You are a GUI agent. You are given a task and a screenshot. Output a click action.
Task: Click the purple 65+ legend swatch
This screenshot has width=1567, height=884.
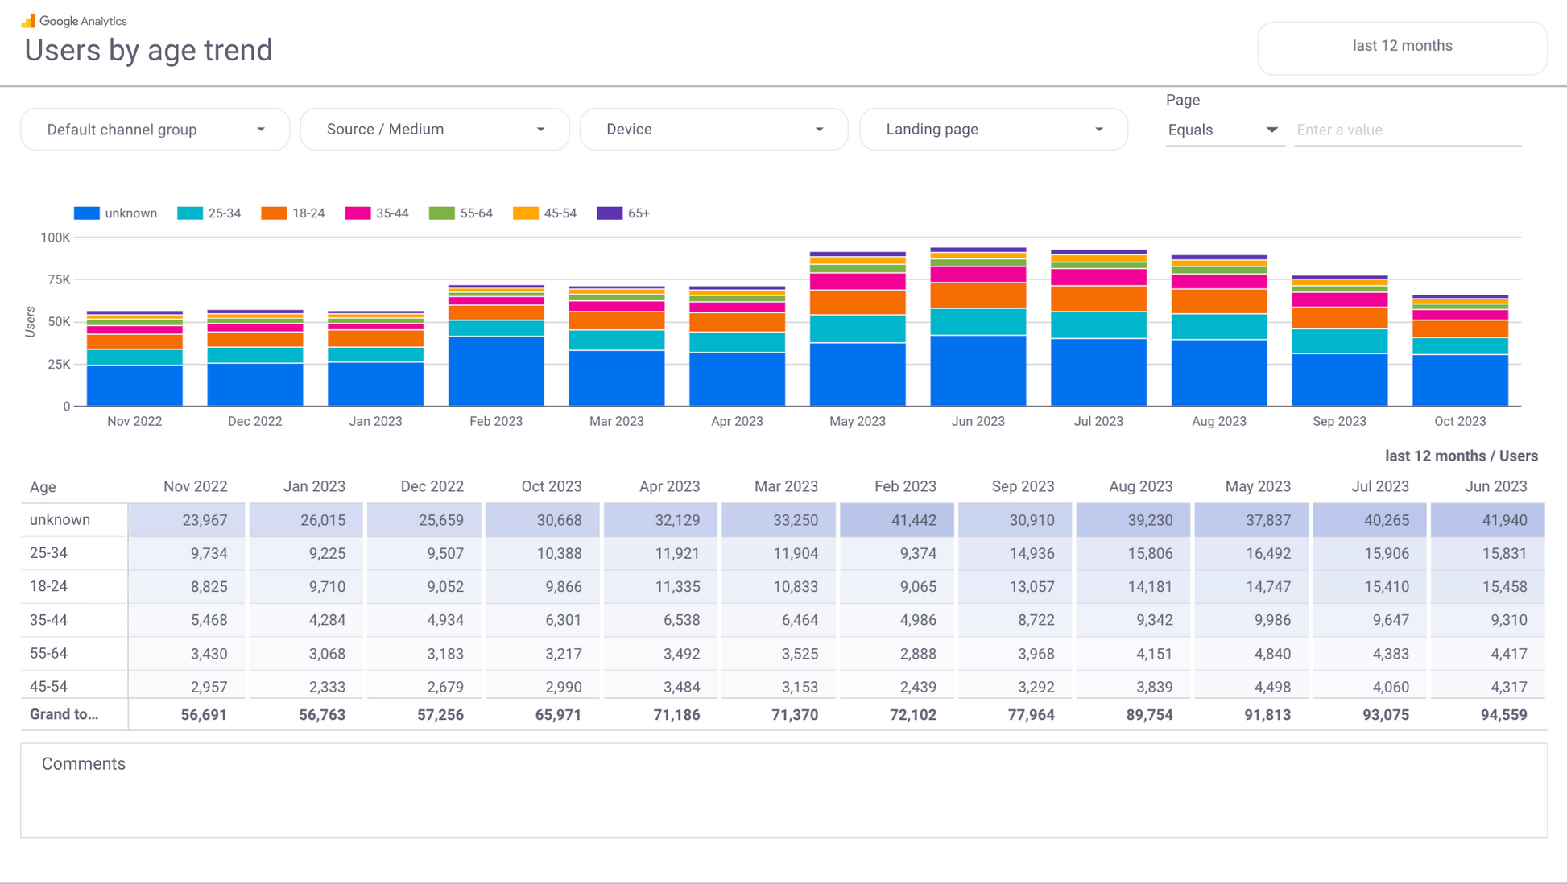tap(610, 213)
